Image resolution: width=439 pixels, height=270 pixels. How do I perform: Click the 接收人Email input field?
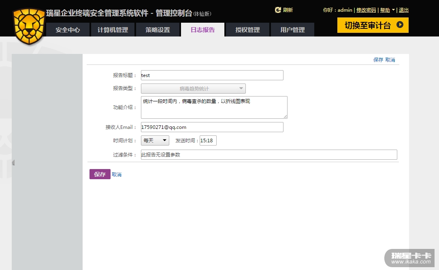pyautogui.click(x=212, y=127)
